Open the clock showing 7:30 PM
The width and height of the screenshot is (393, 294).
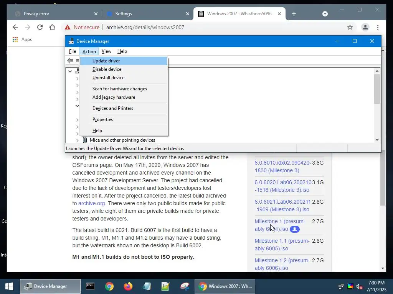tap(376, 286)
